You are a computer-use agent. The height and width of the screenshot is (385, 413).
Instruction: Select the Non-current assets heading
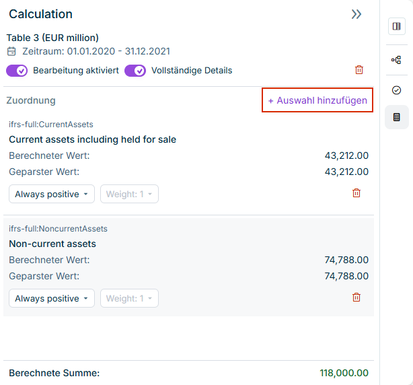[x=52, y=244]
